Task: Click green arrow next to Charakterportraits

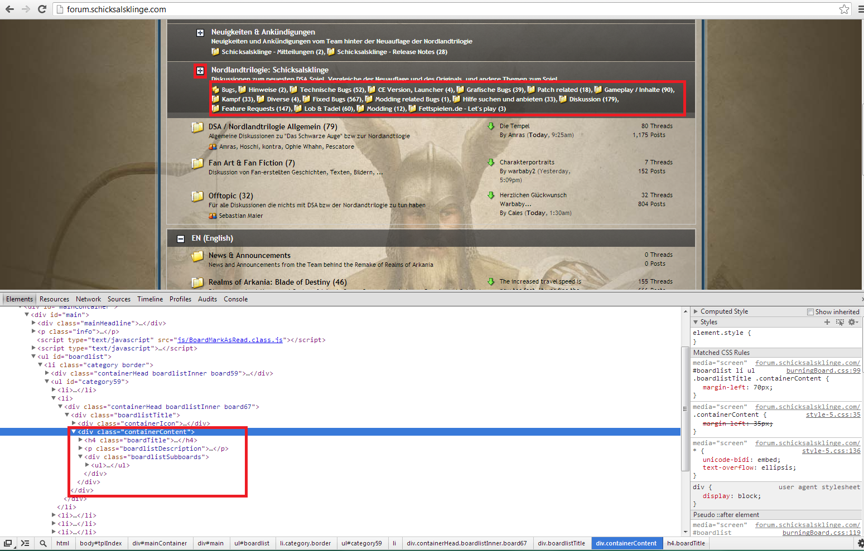Action: click(491, 162)
